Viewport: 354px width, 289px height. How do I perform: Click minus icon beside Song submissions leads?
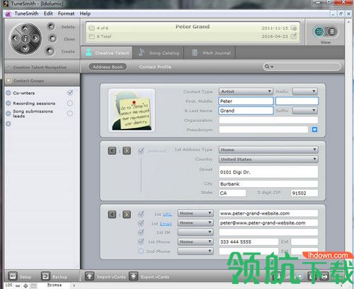point(8,113)
